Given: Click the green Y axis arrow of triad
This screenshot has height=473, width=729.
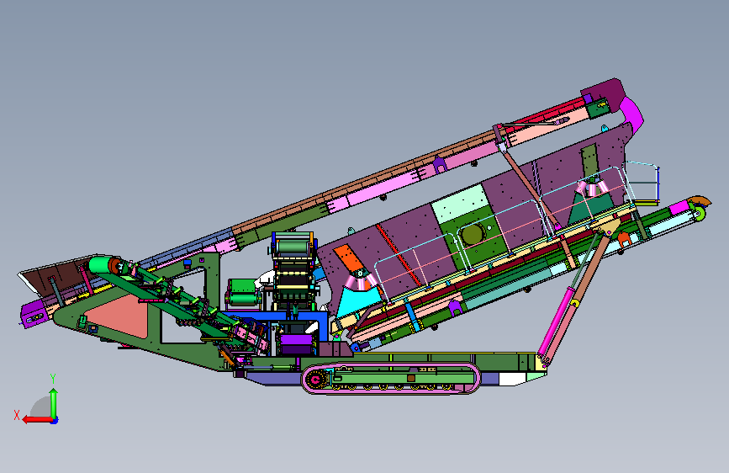Looking at the screenshot, I should [54, 402].
